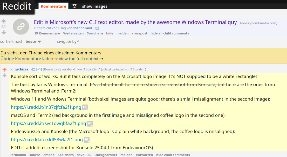Open gschizas's user profile
Viewport: 287px width, 157px height.
pyautogui.click(x=22, y=69)
